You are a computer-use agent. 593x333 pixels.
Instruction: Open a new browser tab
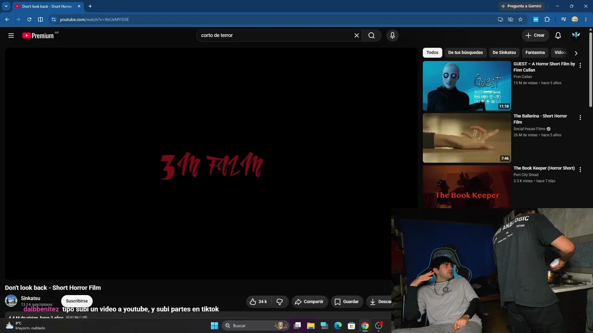click(90, 6)
